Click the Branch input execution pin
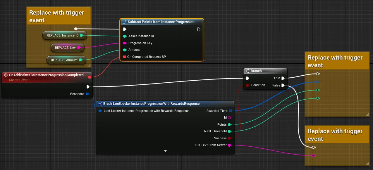 click(x=247, y=78)
